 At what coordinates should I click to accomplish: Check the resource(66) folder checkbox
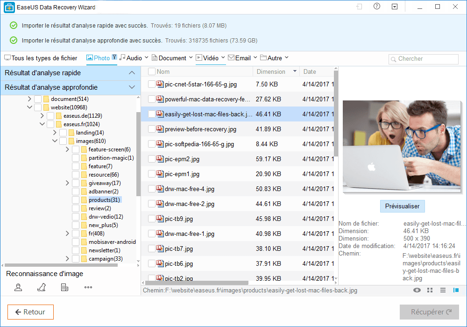(76, 175)
